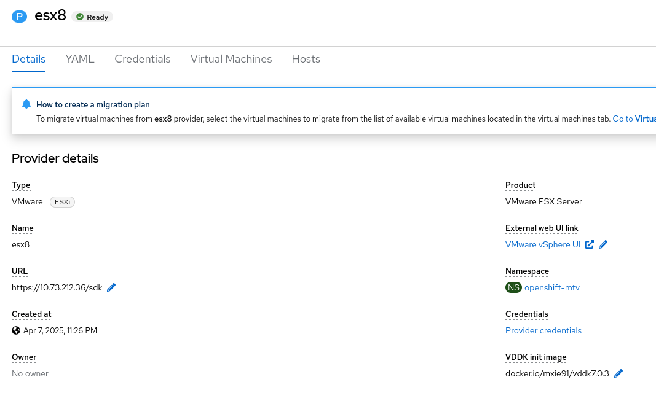
Task: Click the globe icon beside creation date
Action: point(16,330)
